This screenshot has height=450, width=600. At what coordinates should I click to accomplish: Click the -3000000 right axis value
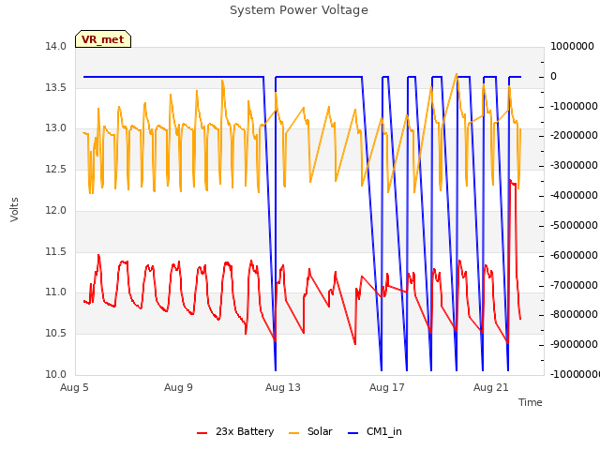574,165
